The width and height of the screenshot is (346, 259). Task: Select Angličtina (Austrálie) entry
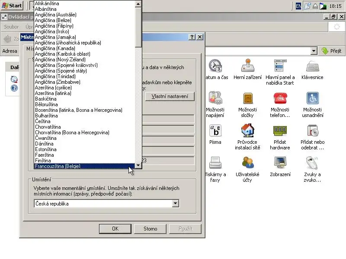(85, 15)
